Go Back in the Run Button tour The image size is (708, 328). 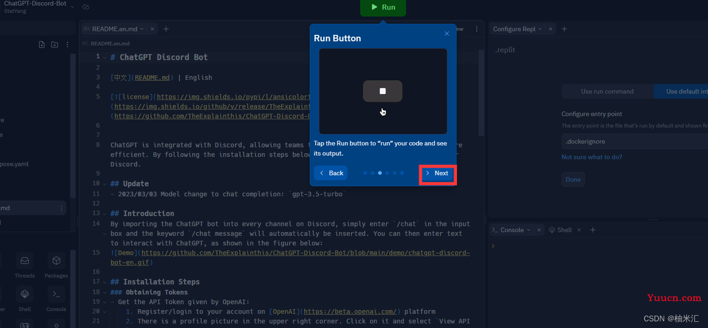(x=330, y=173)
